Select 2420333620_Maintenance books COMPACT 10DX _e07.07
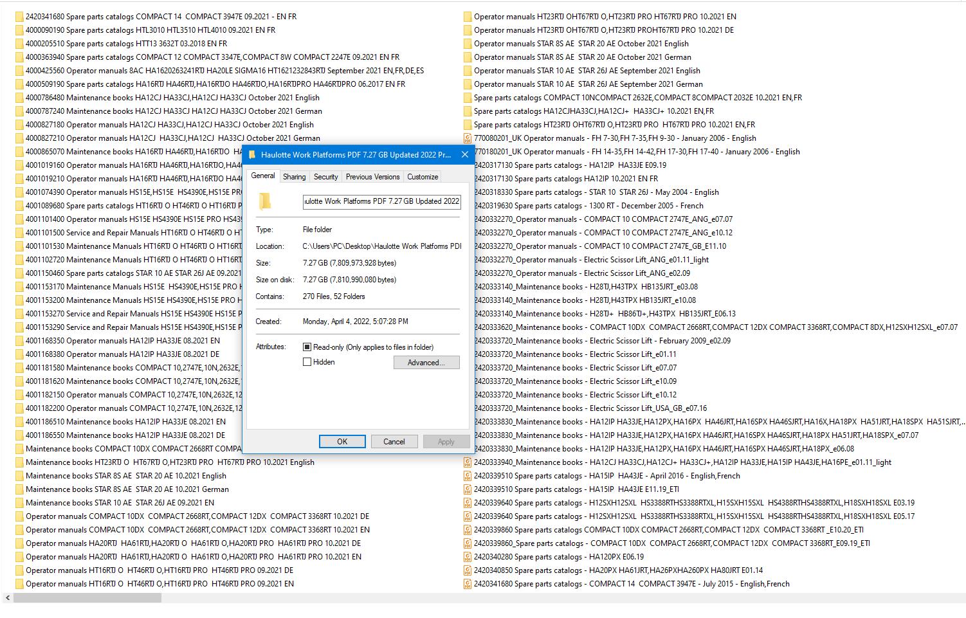Screen dimensions: 966x618 tap(716, 327)
